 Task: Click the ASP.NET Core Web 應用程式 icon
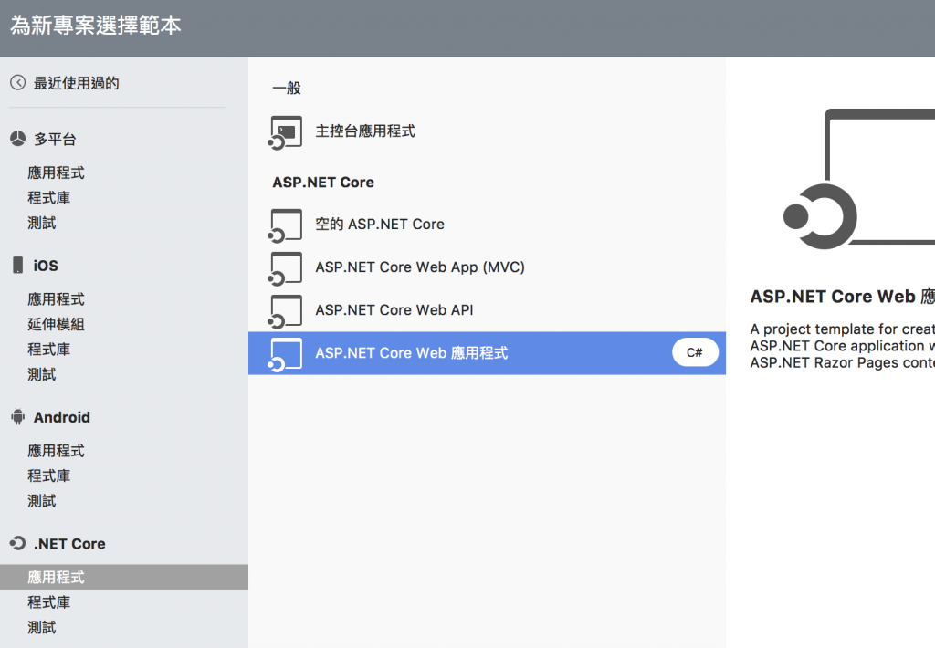(285, 353)
